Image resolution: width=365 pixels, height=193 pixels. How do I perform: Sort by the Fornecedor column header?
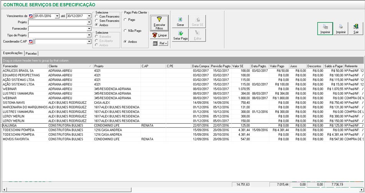point(25,66)
